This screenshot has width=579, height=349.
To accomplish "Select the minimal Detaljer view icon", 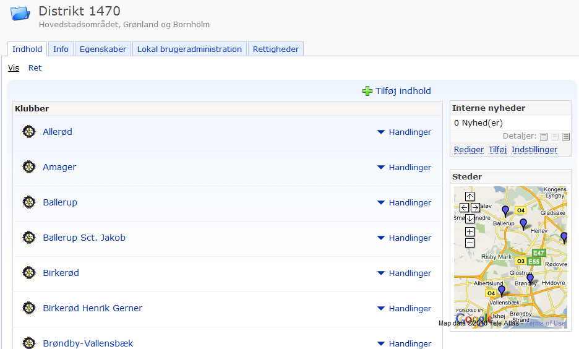I will 544,137.
